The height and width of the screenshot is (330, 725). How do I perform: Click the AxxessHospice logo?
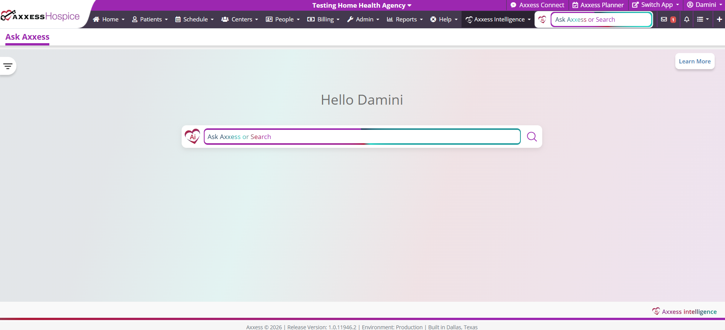click(41, 16)
